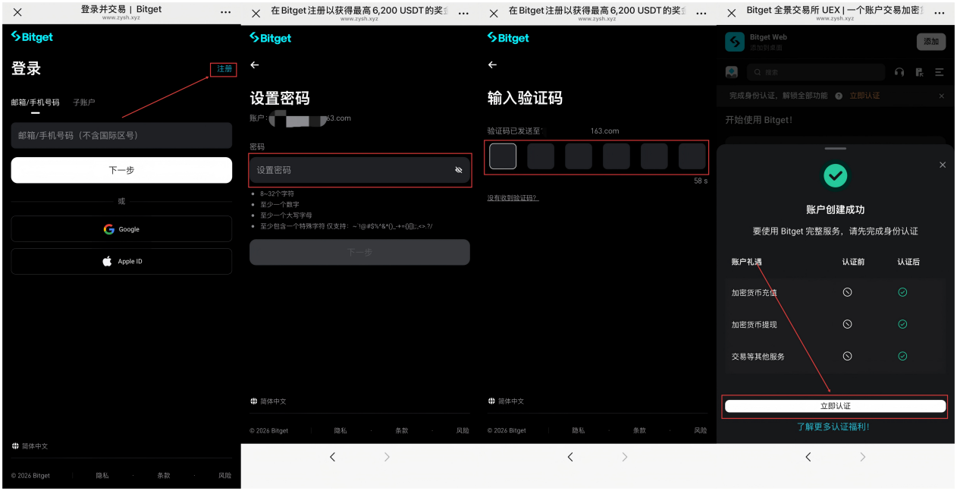Open 隐私 footer link on 输入验证码 screen
Image resolution: width=957 pixels, height=491 pixels.
[x=579, y=430]
